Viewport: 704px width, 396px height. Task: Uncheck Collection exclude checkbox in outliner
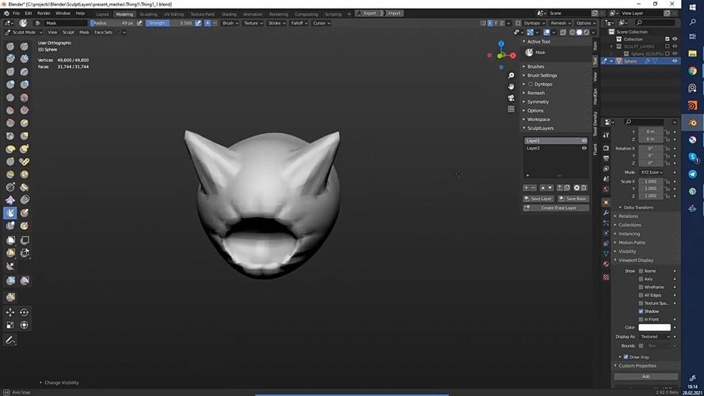pyautogui.click(x=668, y=39)
